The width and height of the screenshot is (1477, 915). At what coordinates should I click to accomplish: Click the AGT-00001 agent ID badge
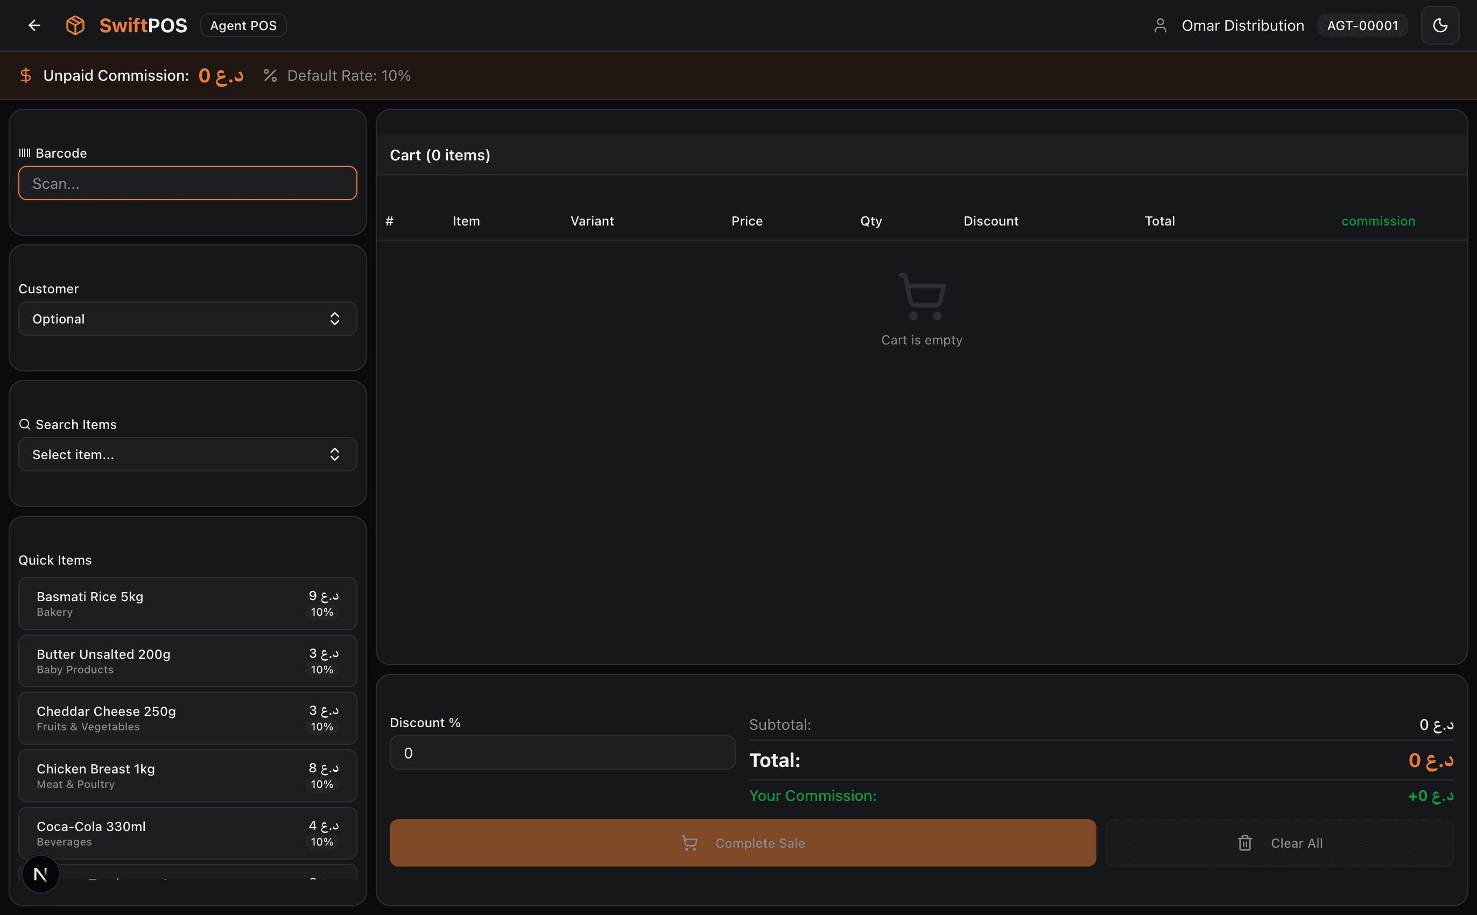(1362, 25)
